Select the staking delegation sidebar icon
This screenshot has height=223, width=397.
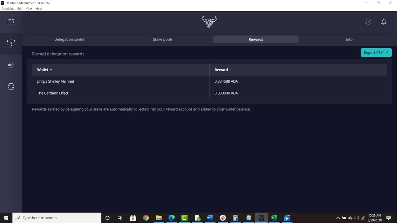point(11,43)
